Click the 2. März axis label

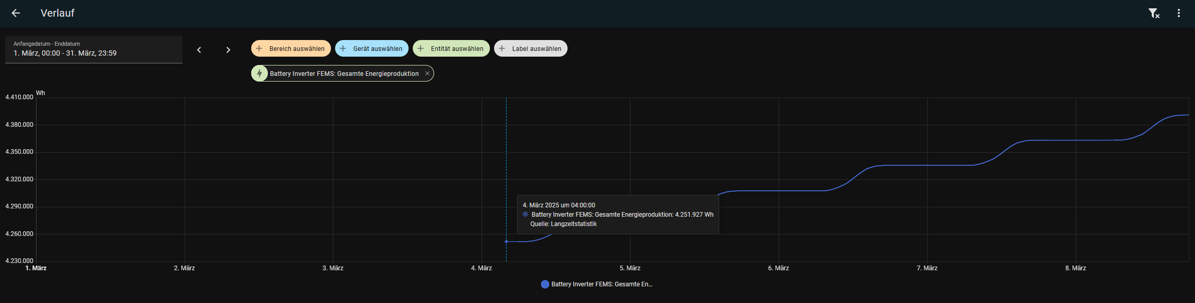click(184, 268)
